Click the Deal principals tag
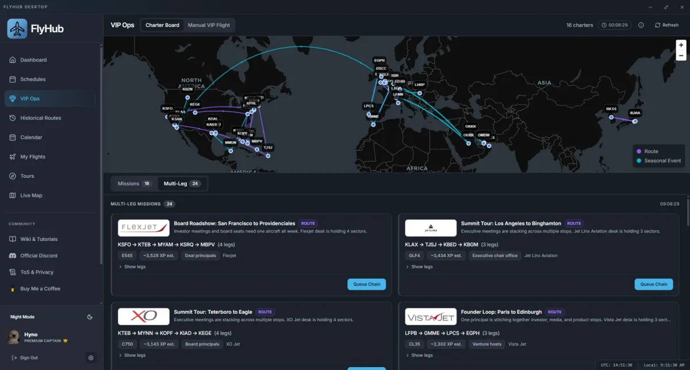Viewport: 690px width, 370px height. pyautogui.click(x=201, y=256)
